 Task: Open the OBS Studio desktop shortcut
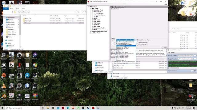[x=35, y=86]
